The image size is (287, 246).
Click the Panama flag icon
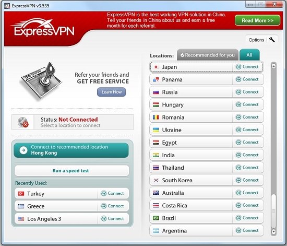tap(156, 79)
